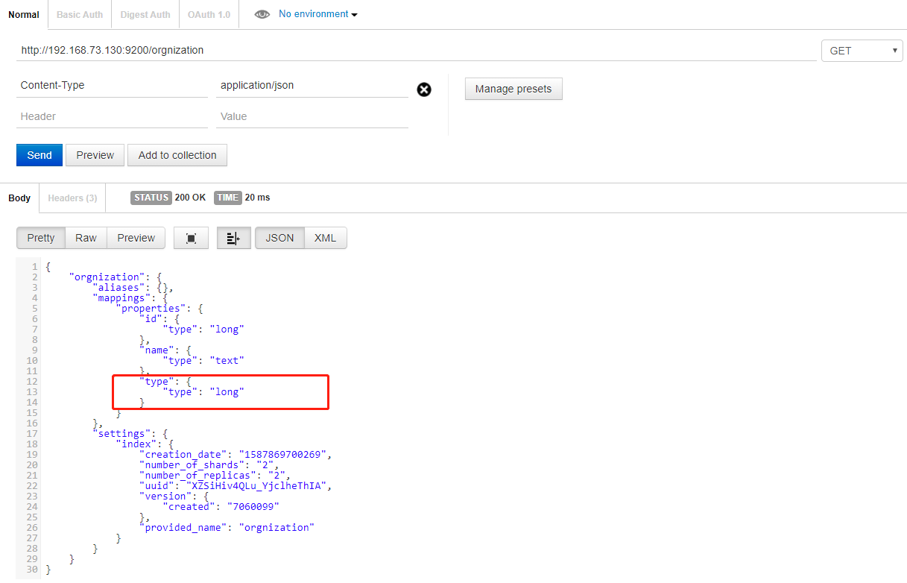
Task: Switch to the Basic Auth tab
Action: coord(80,15)
